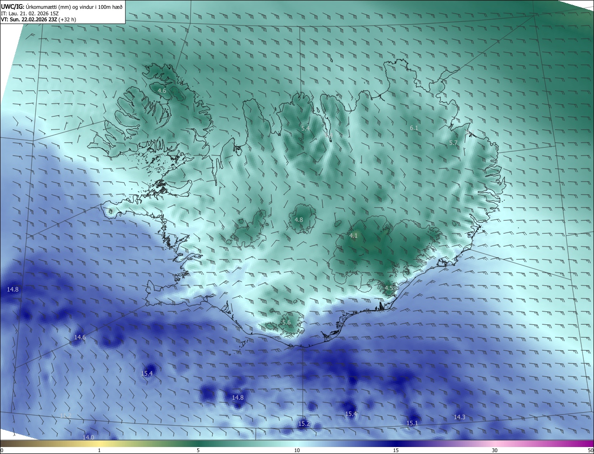
Task: Click the colour bar tick label 5
Action: coord(198,451)
